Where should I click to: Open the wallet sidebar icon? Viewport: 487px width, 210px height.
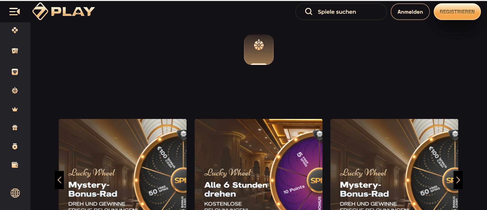(x=15, y=165)
